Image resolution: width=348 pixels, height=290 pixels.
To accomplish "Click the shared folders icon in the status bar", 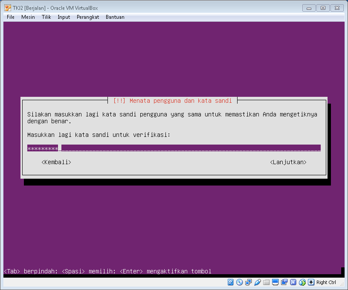I will pos(266,282).
